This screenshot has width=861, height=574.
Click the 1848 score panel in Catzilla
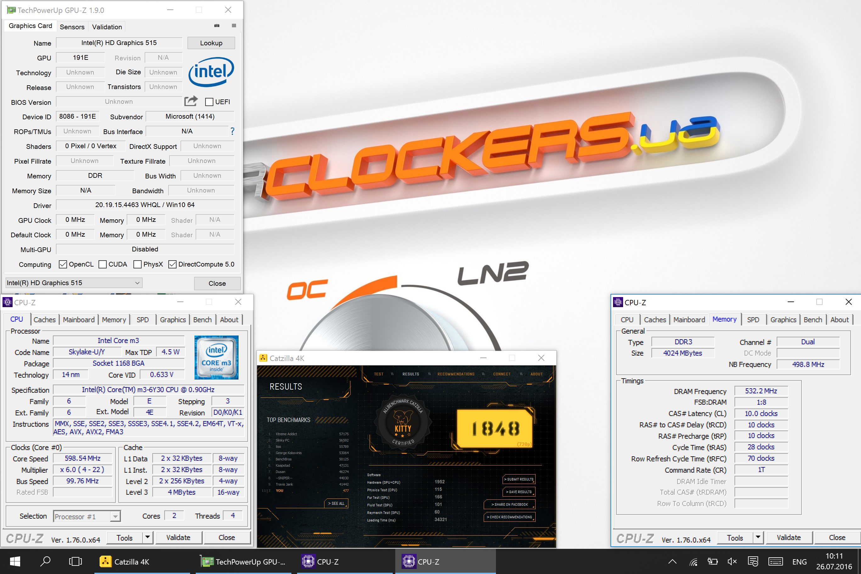pyautogui.click(x=495, y=428)
